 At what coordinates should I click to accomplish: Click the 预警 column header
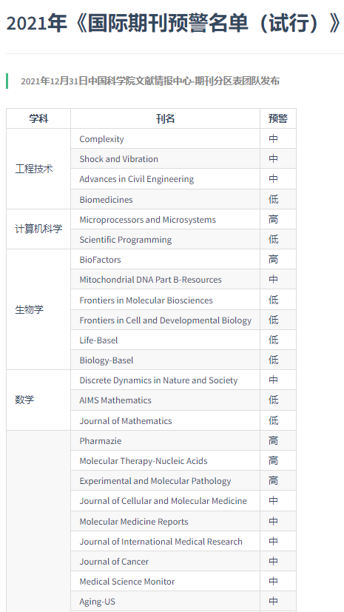click(x=277, y=119)
